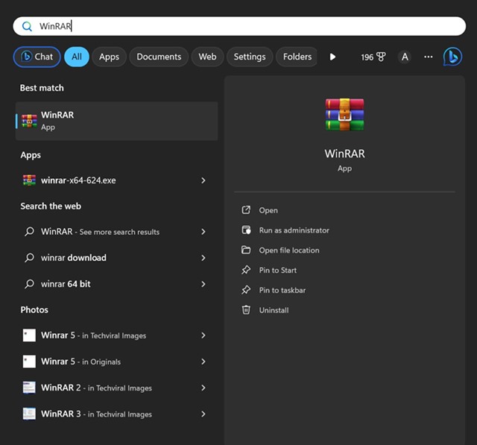Click thumbnail of Winrar 5 in Originals
This screenshot has width=477, height=445.
point(29,362)
